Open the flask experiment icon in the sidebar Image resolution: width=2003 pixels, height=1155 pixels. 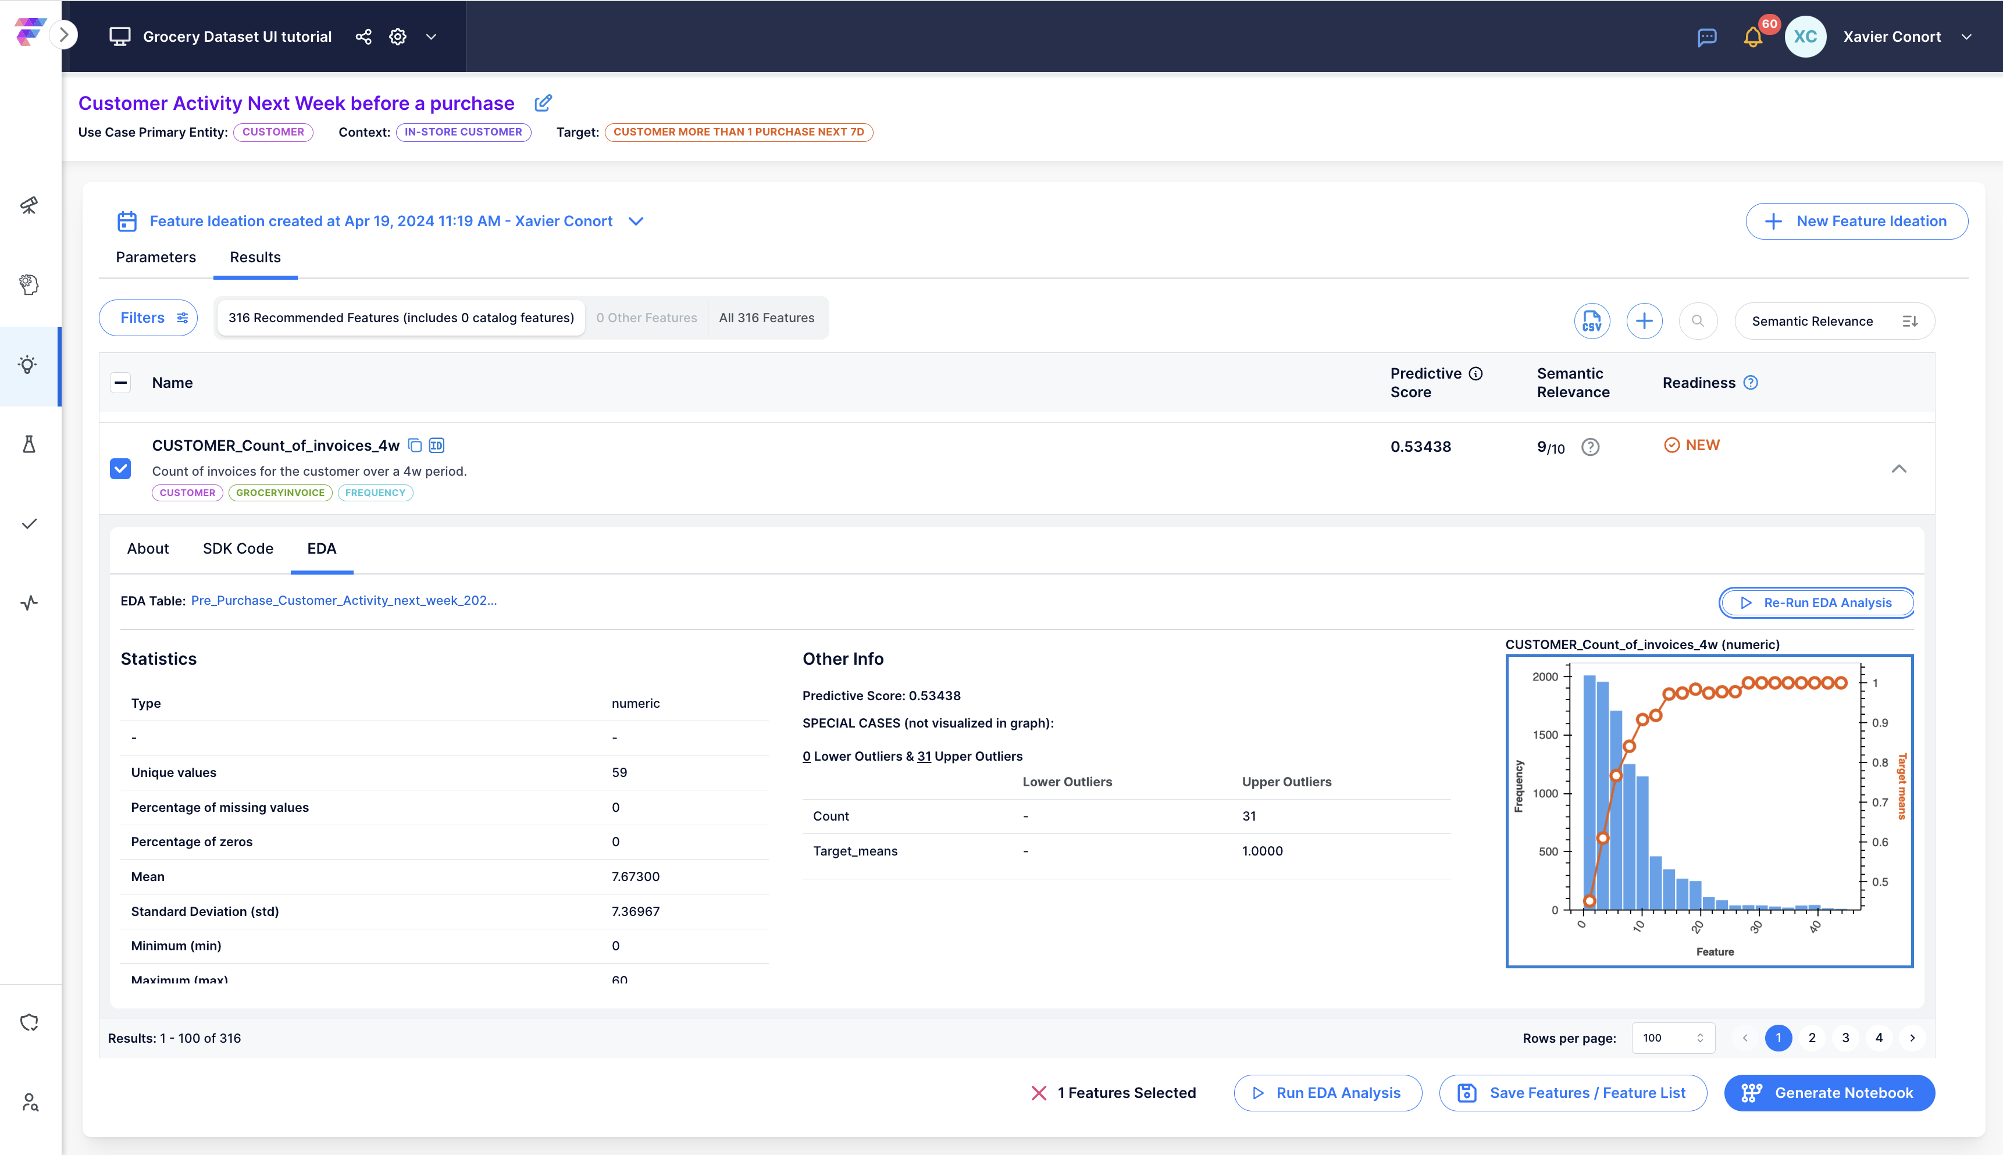click(29, 444)
